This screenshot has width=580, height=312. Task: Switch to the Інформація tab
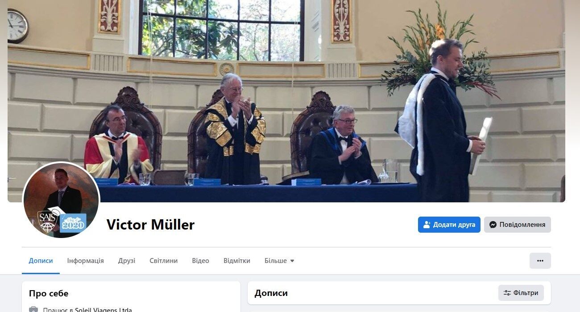[86, 261]
